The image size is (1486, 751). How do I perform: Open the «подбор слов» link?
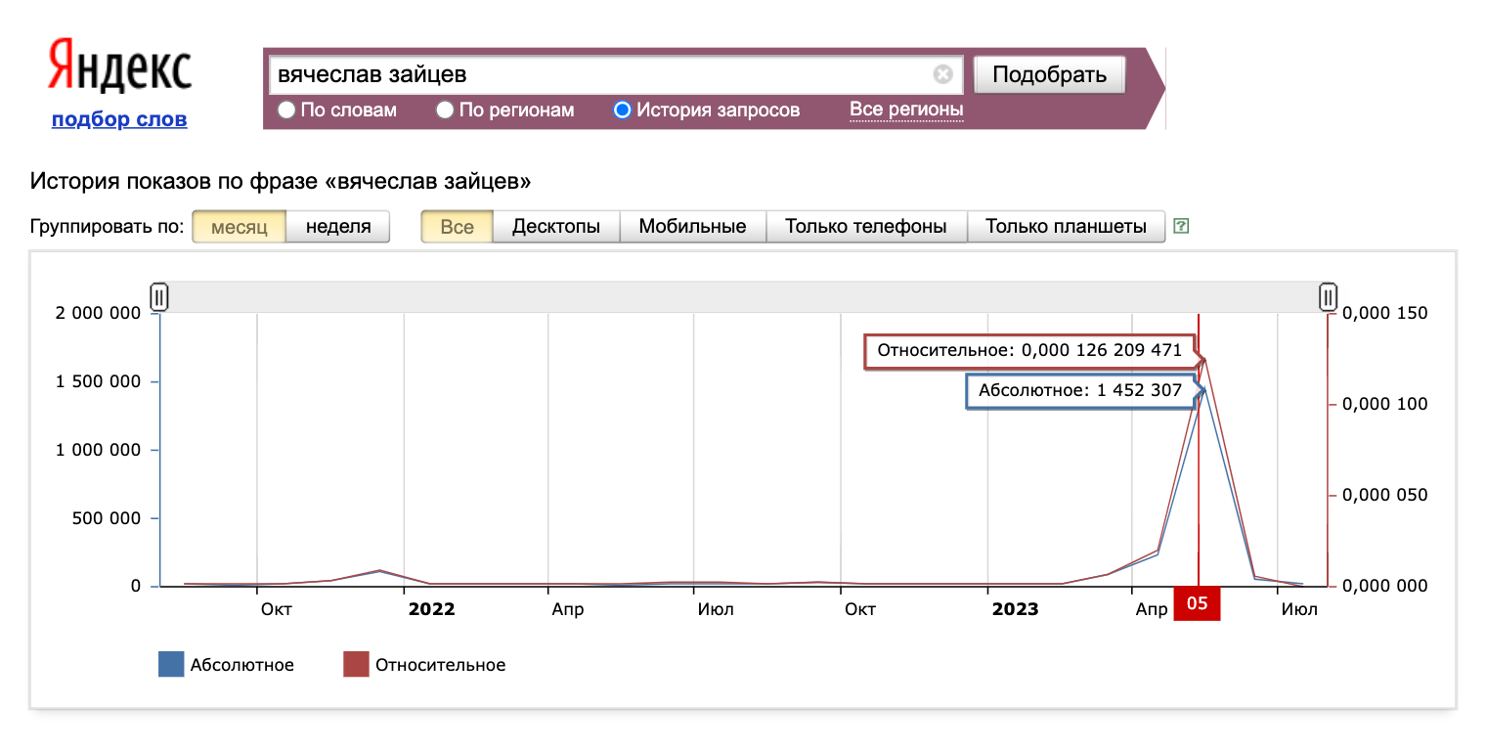click(x=119, y=119)
